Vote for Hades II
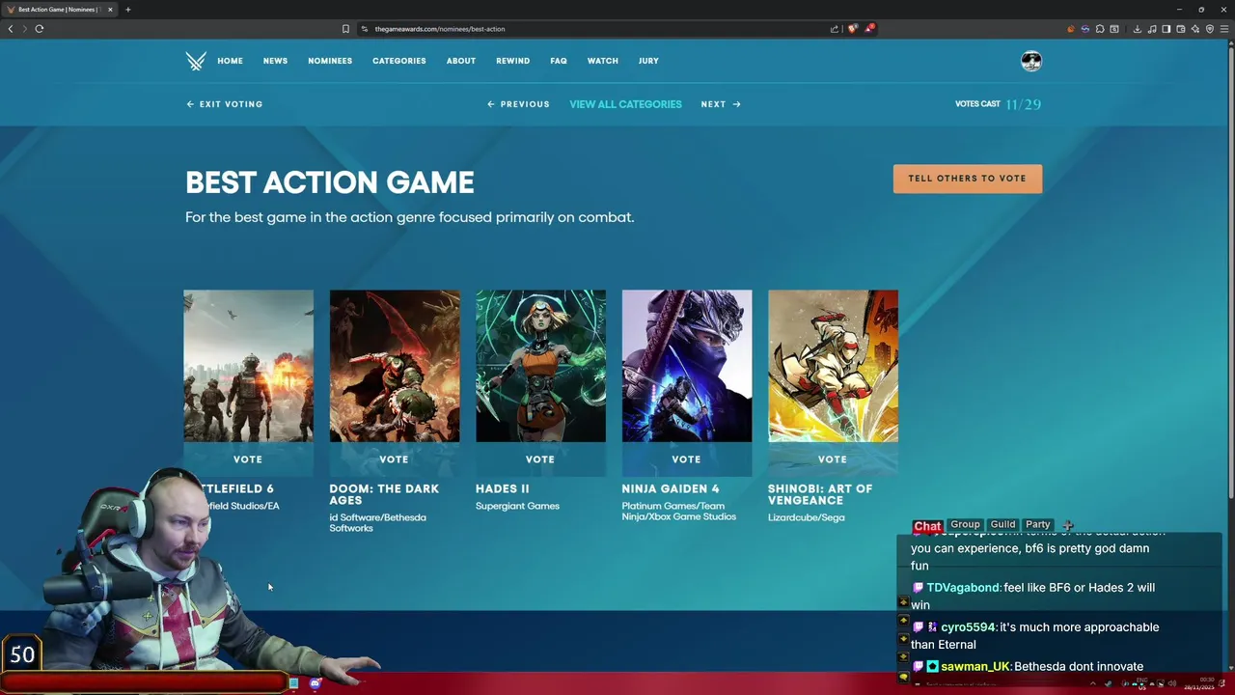The height and width of the screenshot is (695, 1235). click(540, 459)
